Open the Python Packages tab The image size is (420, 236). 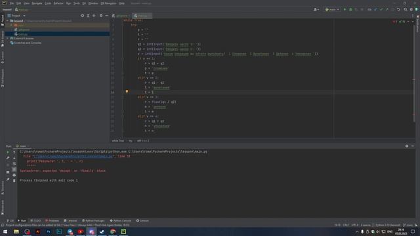point(93,221)
